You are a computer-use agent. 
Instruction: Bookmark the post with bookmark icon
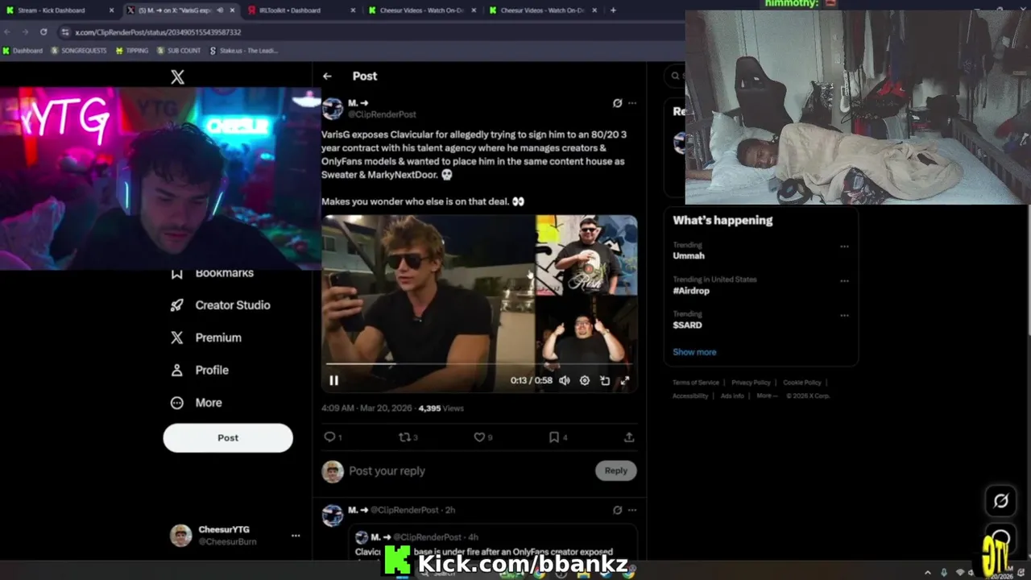[554, 437]
